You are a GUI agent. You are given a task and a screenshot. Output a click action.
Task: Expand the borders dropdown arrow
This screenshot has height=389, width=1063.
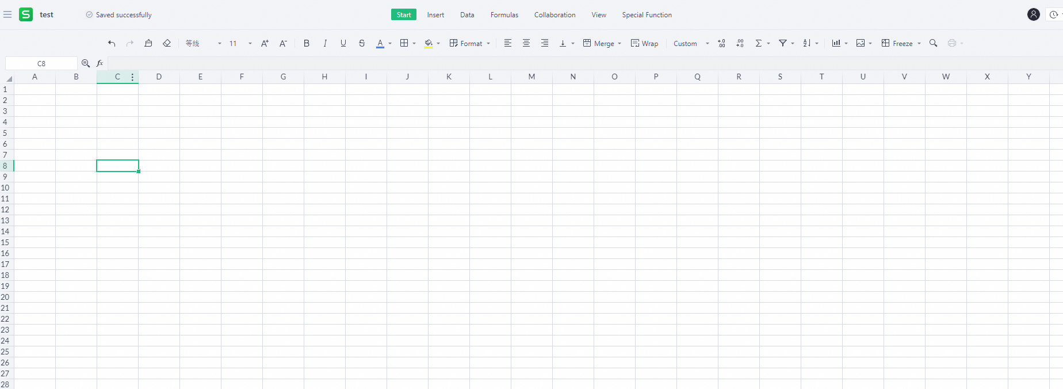414,44
